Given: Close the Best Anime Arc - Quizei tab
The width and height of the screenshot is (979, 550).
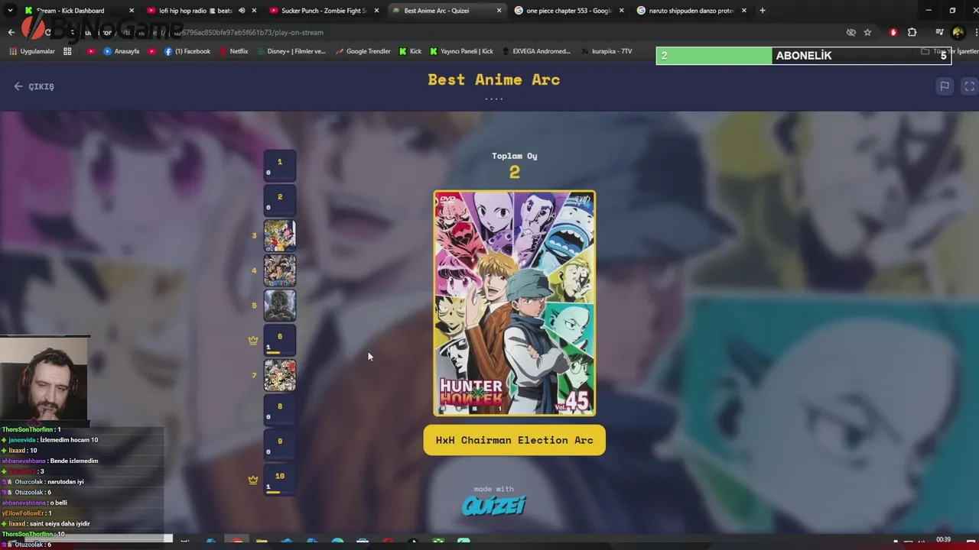Looking at the screenshot, I should coord(499,11).
